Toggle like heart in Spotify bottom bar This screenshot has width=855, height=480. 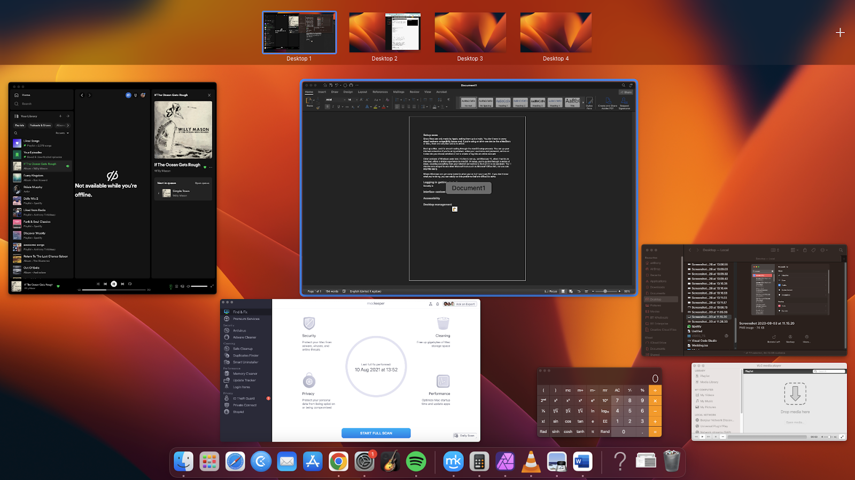(58, 286)
